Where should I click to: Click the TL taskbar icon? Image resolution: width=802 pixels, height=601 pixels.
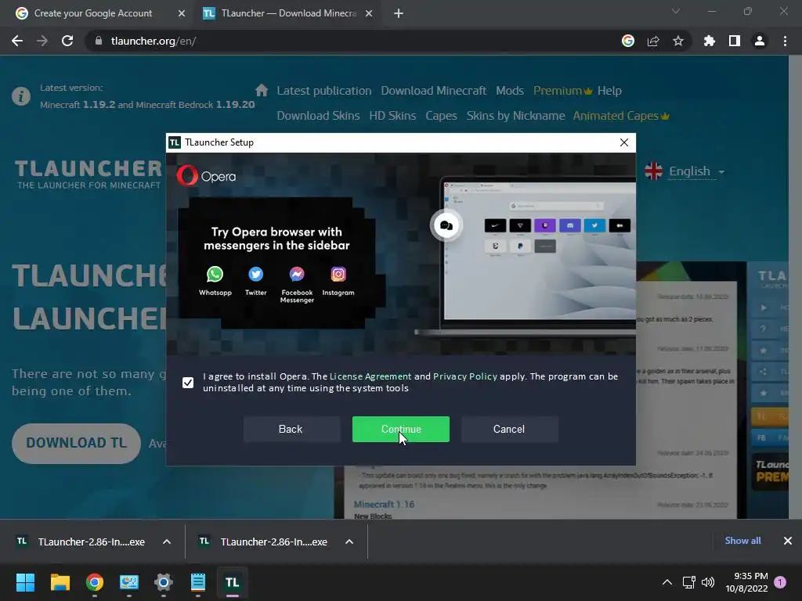pyautogui.click(x=232, y=582)
